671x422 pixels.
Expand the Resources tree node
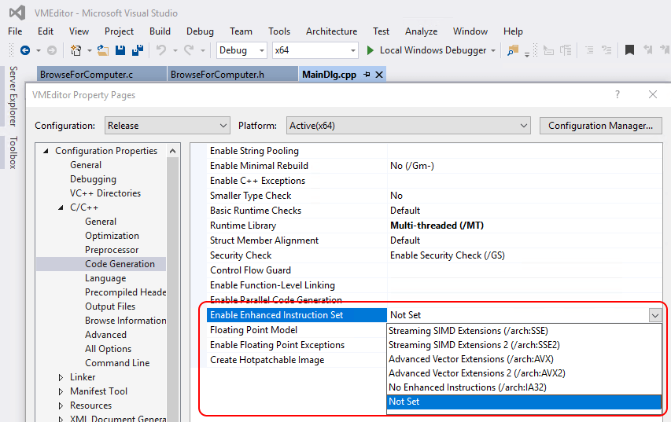(61, 405)
